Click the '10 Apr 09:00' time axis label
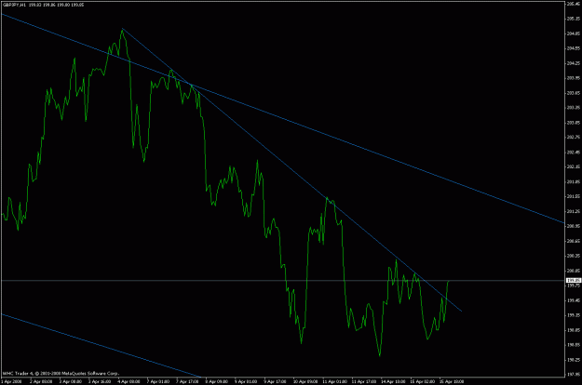582x385 pixels. pos(305,381)
